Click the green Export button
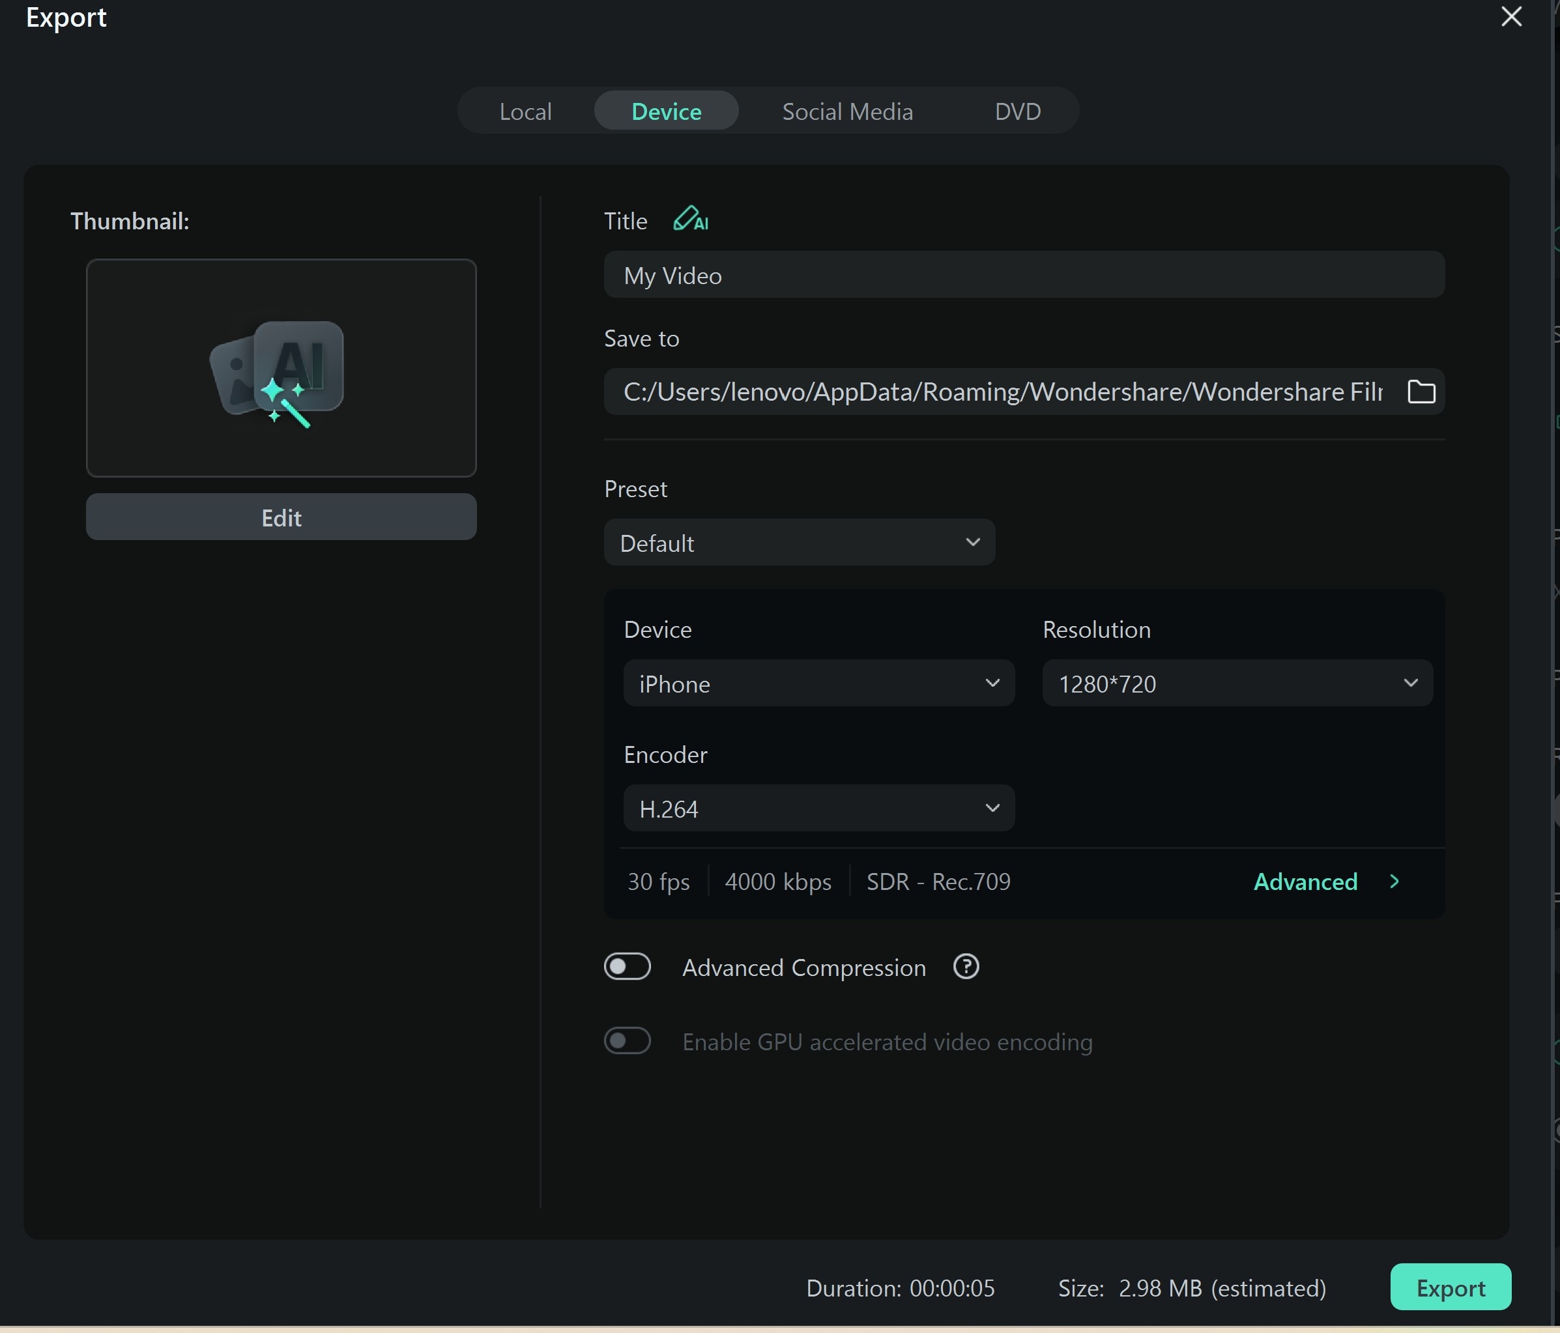This screenshot has height=1333, width=1560. (x=1450, y=1287)
